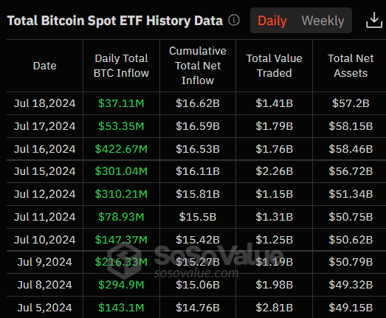
Task: Click the $58.46B net assets cell
Action: click(x=351, y=149)
